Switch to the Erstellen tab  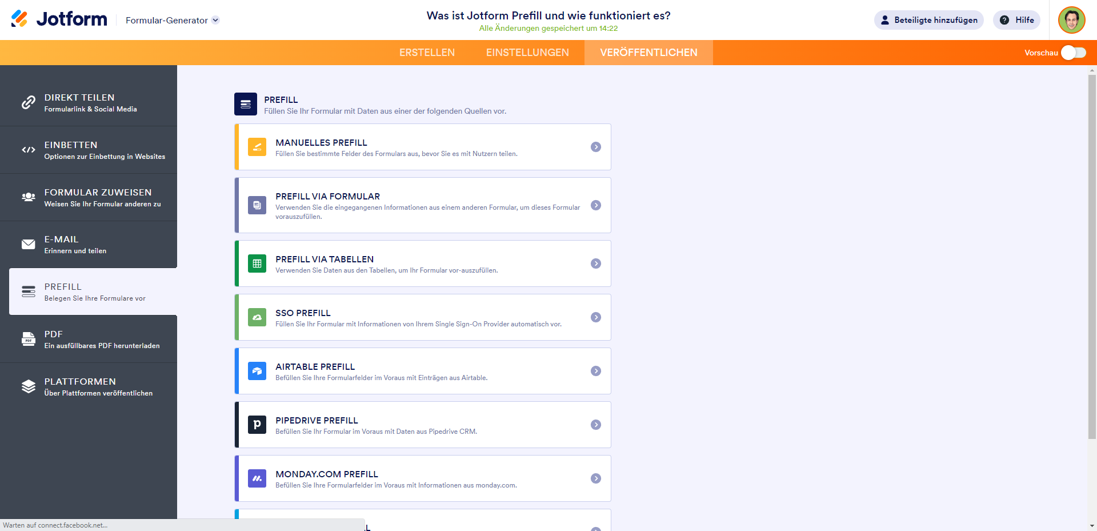(x=427, y=52)
